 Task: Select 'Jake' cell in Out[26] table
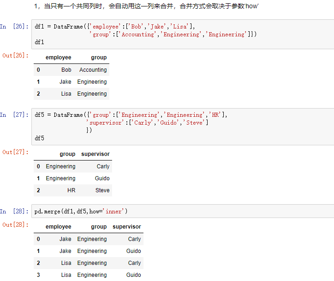tap(66, 82)
